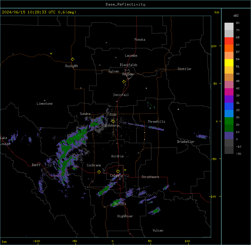This screenshot has height=245, width=251.
Task: Click the yellow diamond marker south of RedDeer
Action: (x=124, y=82)
